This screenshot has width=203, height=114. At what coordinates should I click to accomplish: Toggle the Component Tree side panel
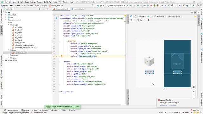pos(128,97)
